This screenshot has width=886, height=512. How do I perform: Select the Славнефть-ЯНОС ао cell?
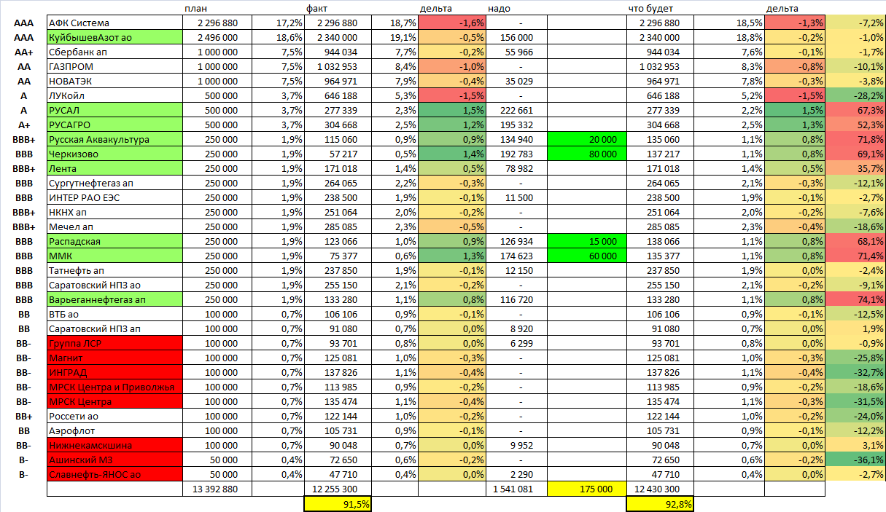[114, 474]
